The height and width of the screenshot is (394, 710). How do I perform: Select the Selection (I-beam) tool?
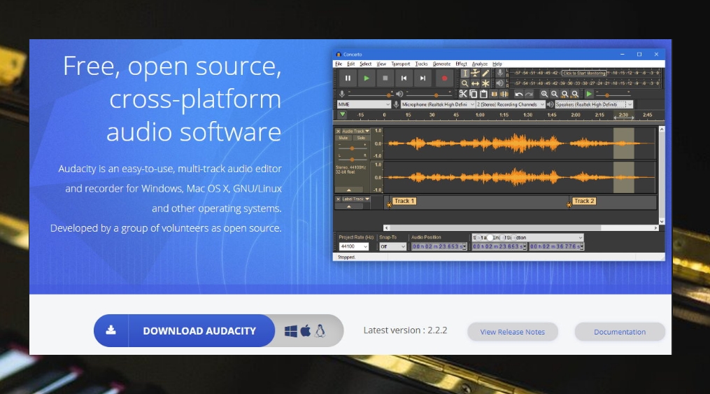[464, 73]
